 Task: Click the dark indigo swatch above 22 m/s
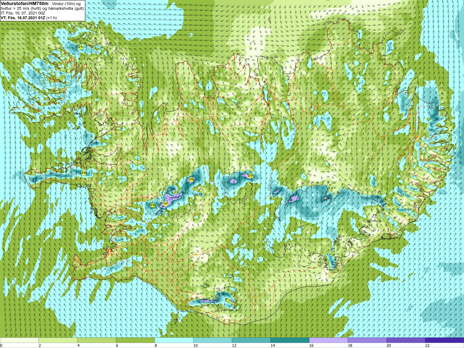click(x=444, y=340)
